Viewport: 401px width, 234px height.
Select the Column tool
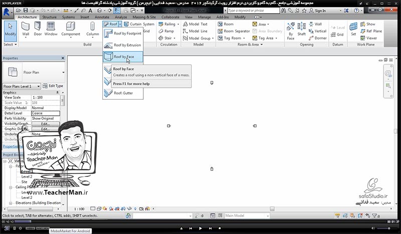pyautogui.click(x=92, y=30)
